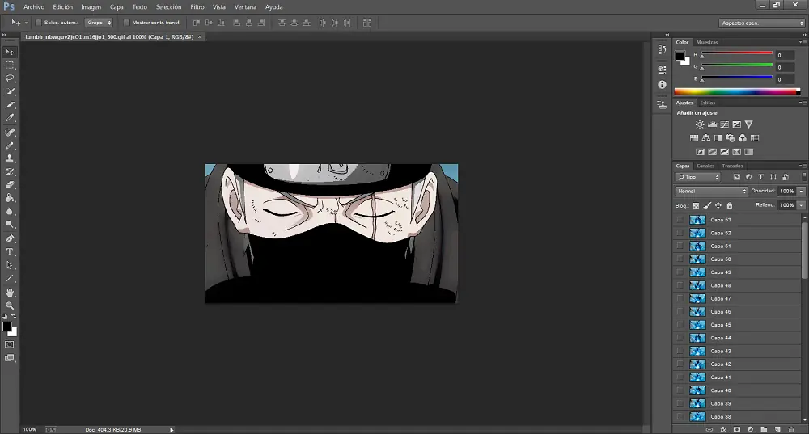Open the Filtro menu
The width and height of the screenshot is (809, 434).
(x=197, y=7)
